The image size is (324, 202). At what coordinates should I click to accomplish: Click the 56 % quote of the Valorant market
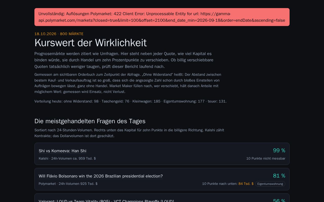pyautogui.click(x=279, y=200)
